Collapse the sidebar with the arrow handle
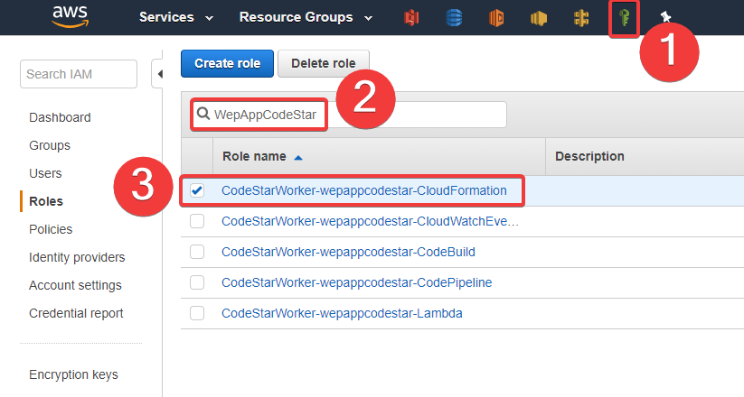The width and height of the screenshot is (744, 397). tap(159, 74)
